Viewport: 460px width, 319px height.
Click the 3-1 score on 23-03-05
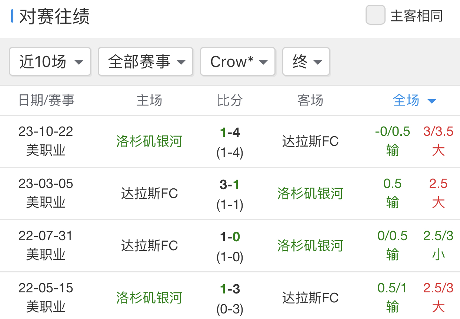tap(230, 185)
